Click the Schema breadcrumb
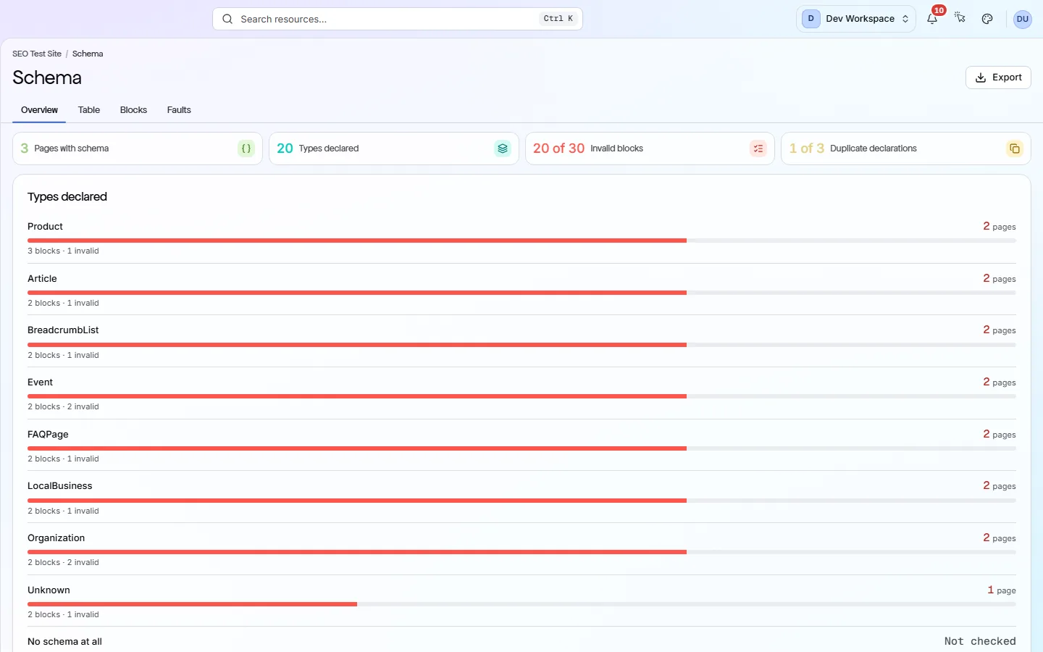Viewport: 1043px width, 652px height. [88, 54]
